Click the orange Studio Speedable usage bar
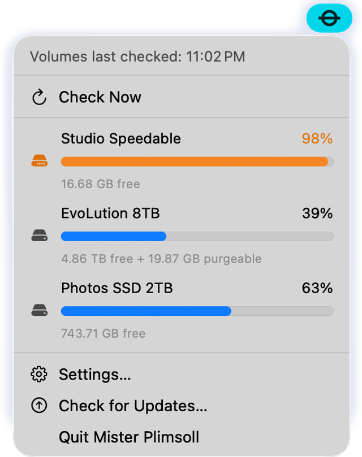 pos(197,162)
